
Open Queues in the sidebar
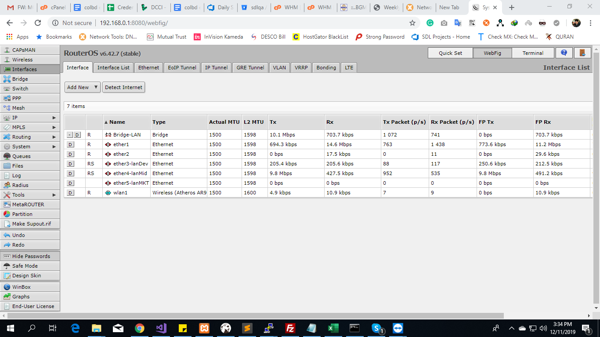21,156
